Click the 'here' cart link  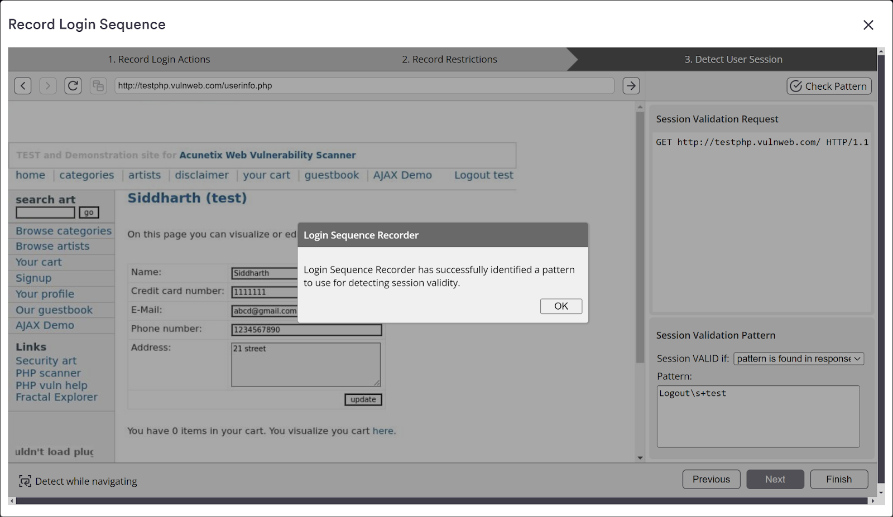[x=383, y=431]
